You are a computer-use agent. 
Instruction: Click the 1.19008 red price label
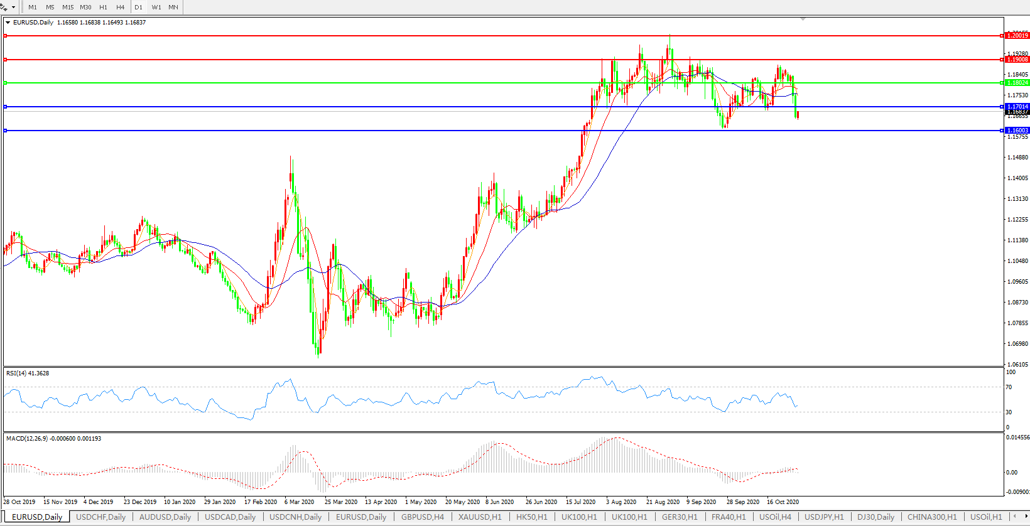point(1017,60)
